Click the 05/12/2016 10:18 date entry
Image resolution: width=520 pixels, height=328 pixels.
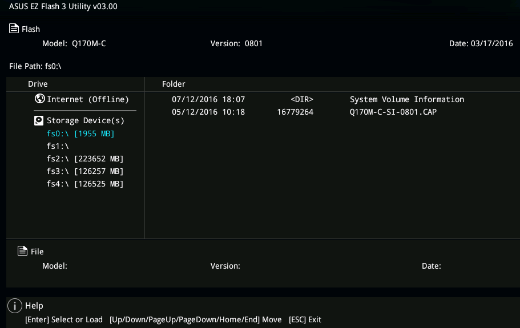pos(208,112)
